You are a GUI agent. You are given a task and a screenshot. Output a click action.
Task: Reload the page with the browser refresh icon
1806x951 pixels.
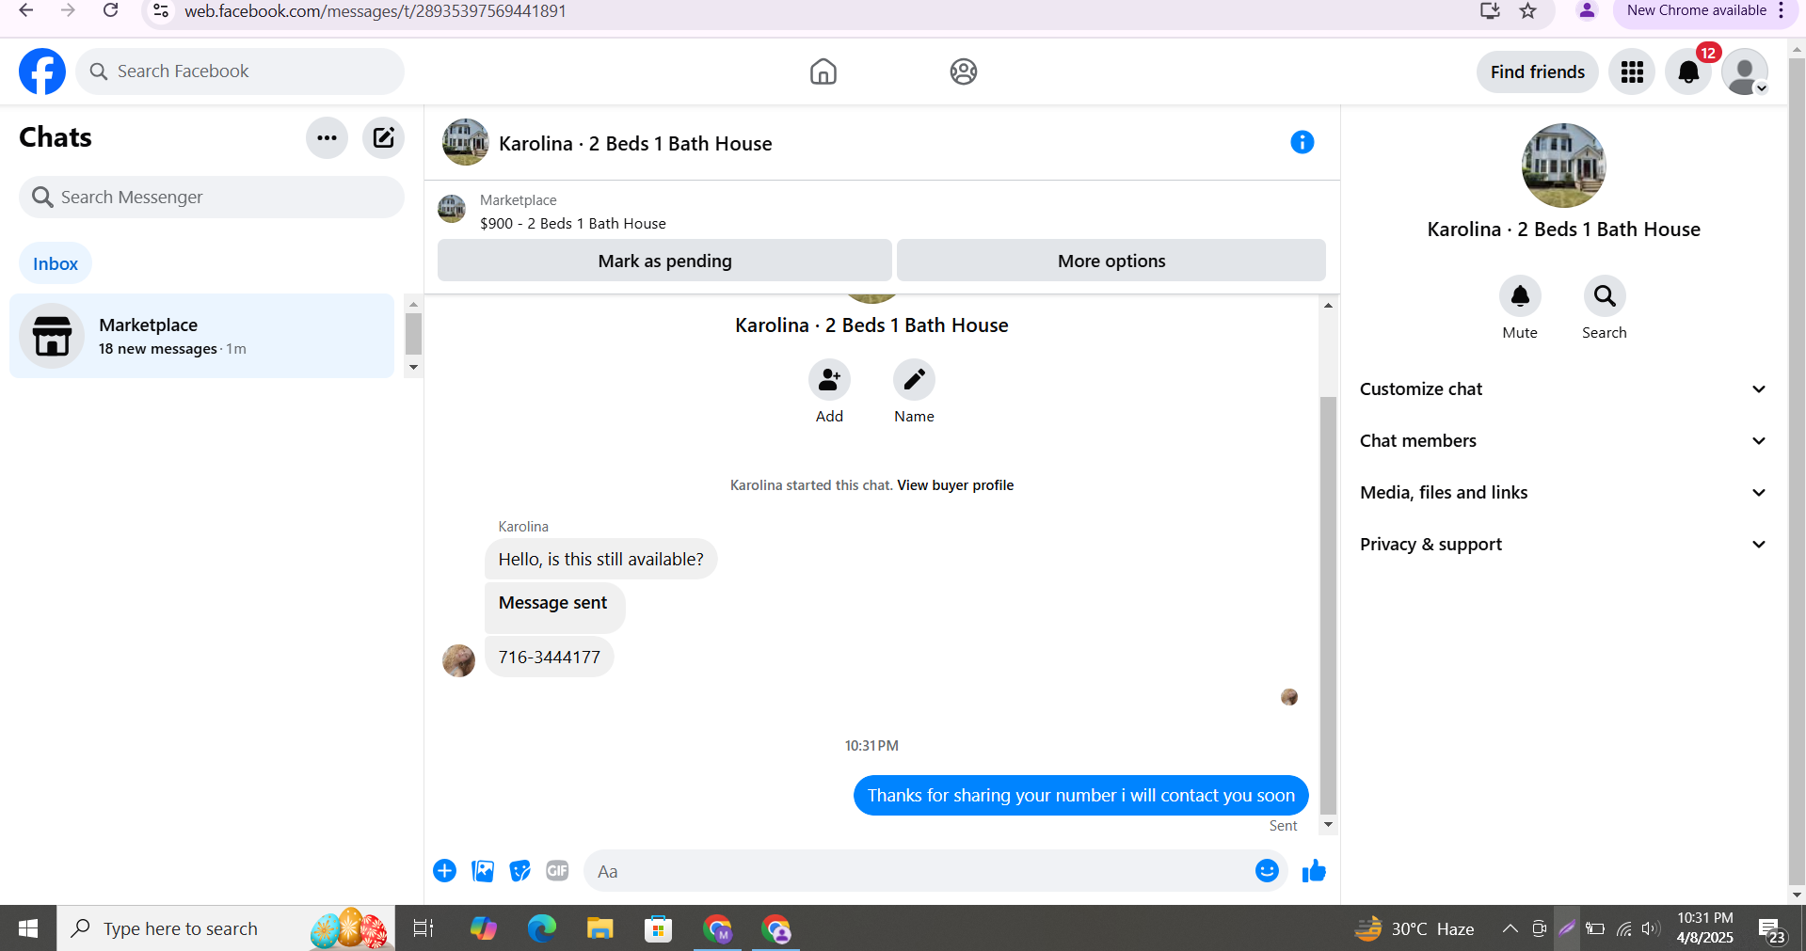110,11
